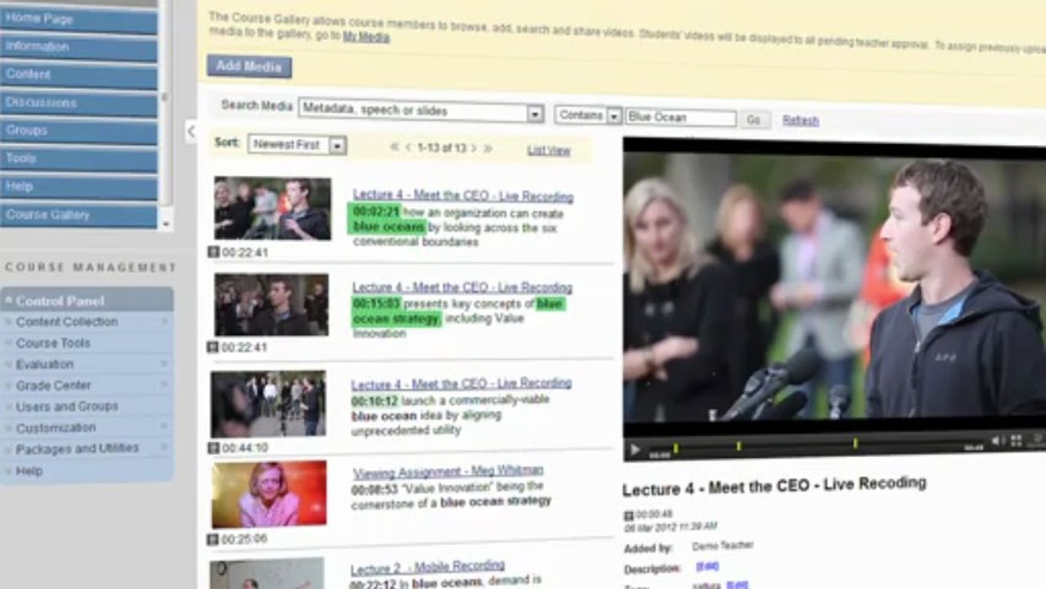This screenshot has height=589, width=1046.
Task: Click the video progress bar
Action: click(818, 447)
